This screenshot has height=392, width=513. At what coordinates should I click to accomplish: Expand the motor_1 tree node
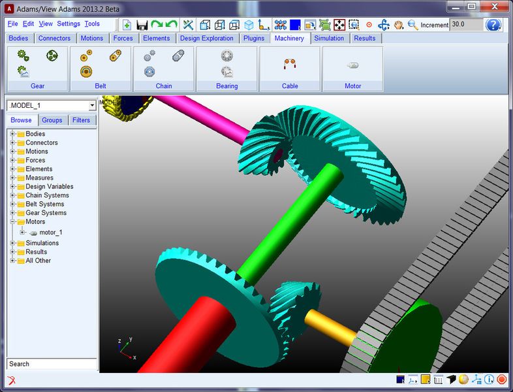22,232
